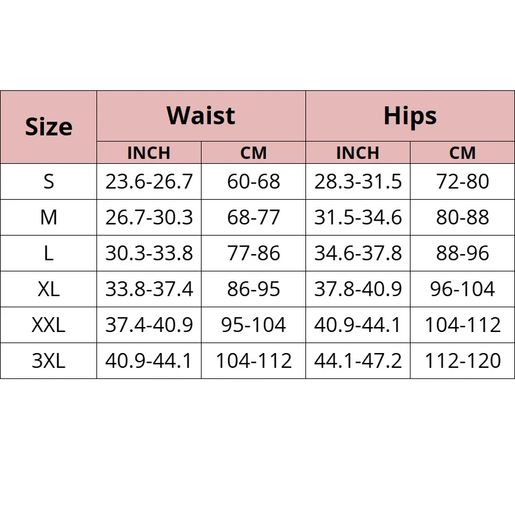Select the 34.6-37.8 hips inch cell
The width and height of the screenshot is (515, 515).
pyautogui.click(x=358, y=253)
